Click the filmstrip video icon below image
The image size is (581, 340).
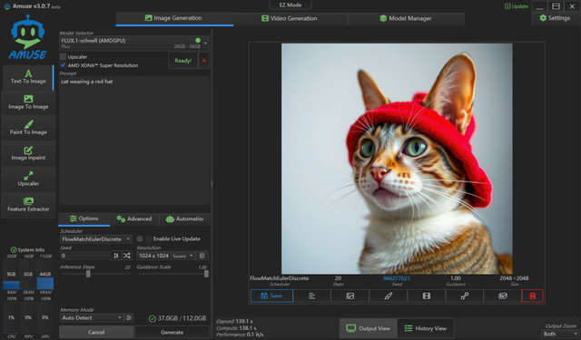click(427, 296)
